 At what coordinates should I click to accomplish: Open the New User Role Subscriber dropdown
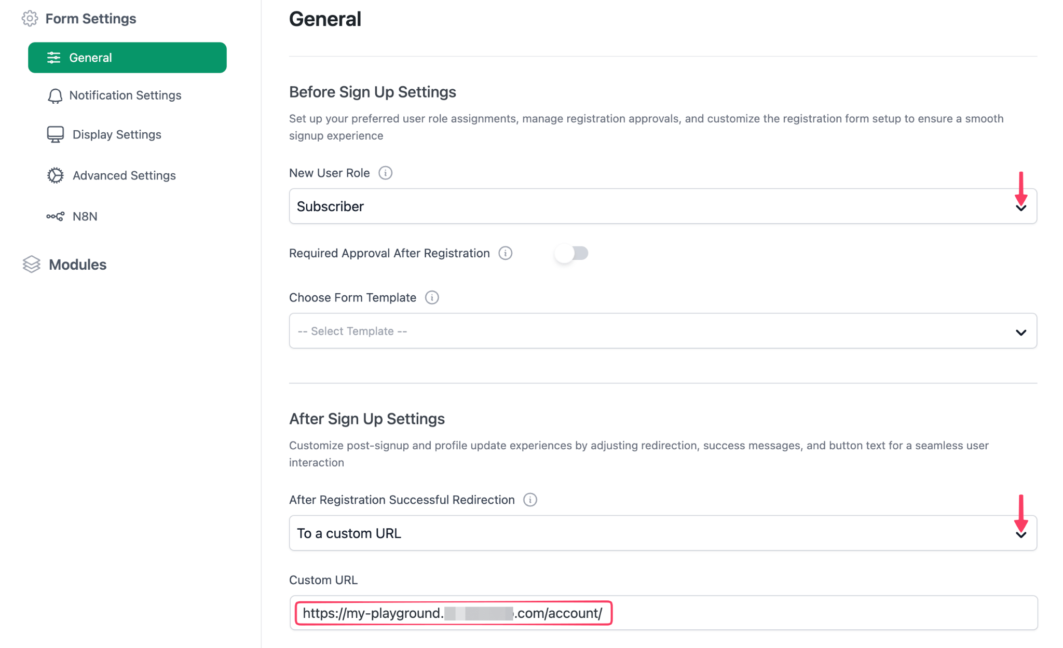tap(663, 206)
